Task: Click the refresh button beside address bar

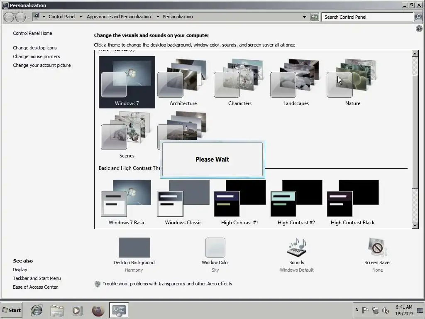Action: (x=315, y=17)
